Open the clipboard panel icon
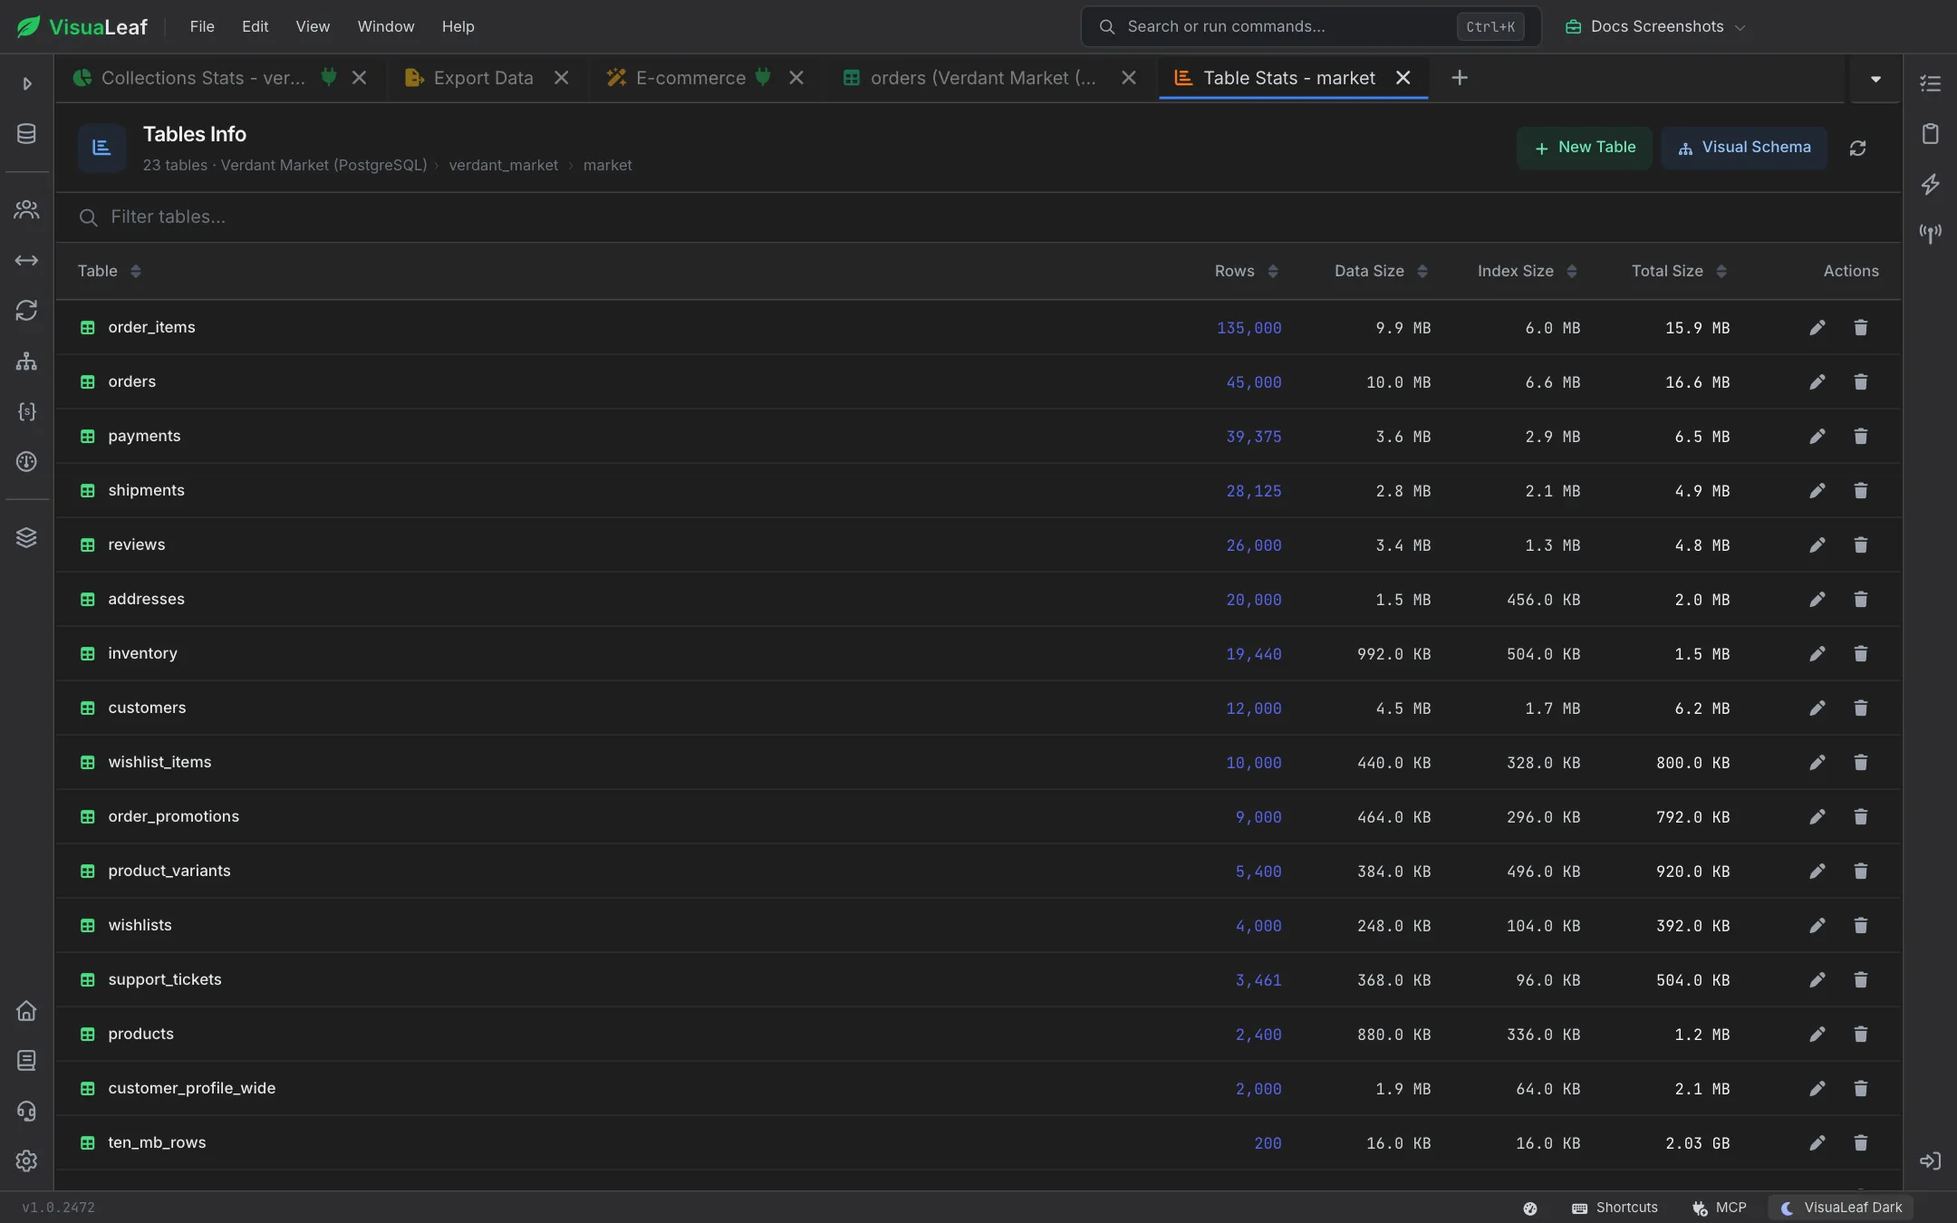 tap(1930, 134)
